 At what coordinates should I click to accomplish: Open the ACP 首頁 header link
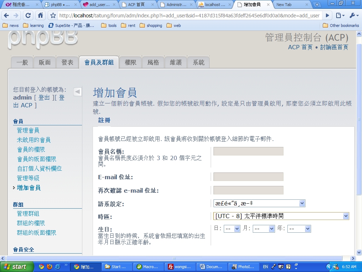[300, 47]
